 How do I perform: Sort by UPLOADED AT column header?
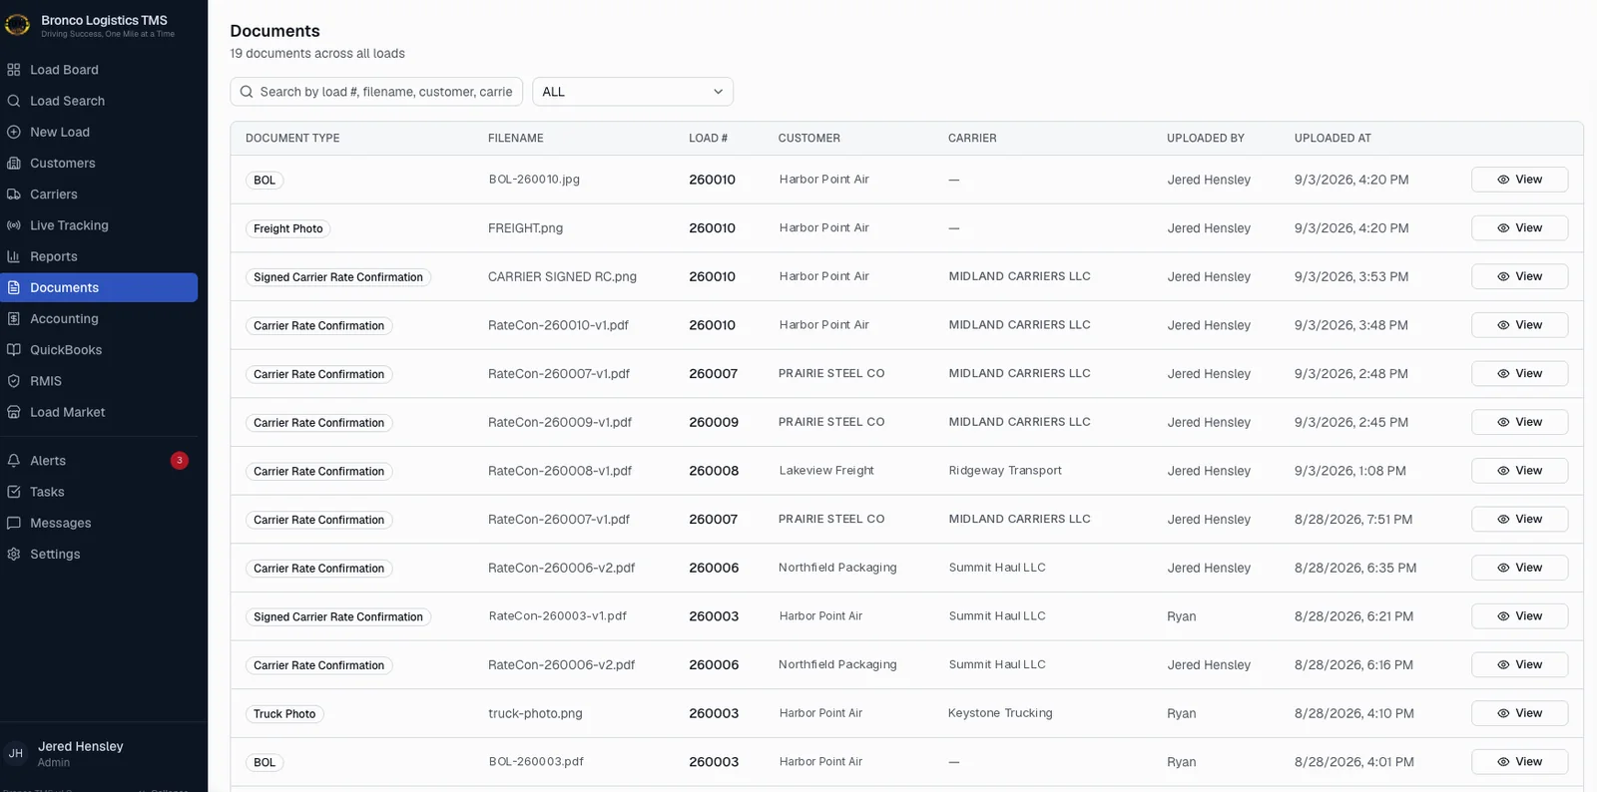pos(1332,139)
